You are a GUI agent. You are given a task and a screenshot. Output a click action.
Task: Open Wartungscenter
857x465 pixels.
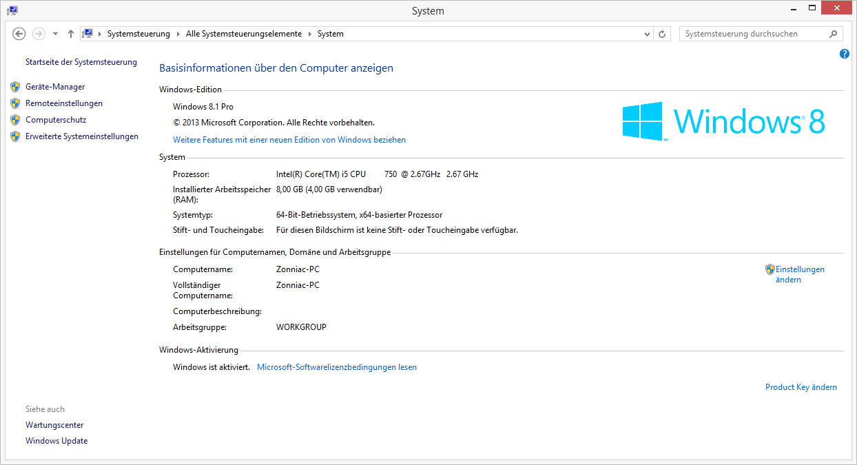coord(54,425)
